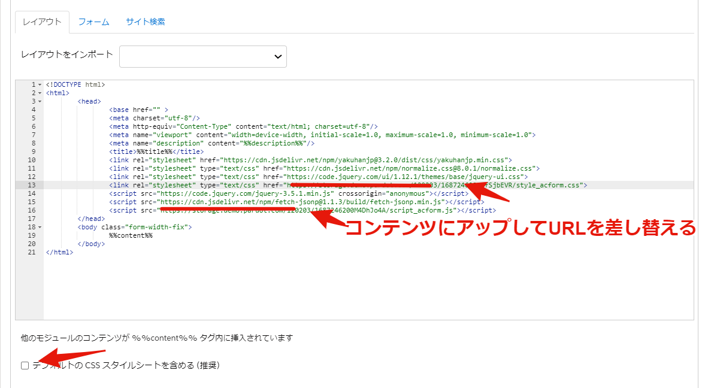Click the %%content%% タグ内に挿入 info text

(x=157, y=338)
